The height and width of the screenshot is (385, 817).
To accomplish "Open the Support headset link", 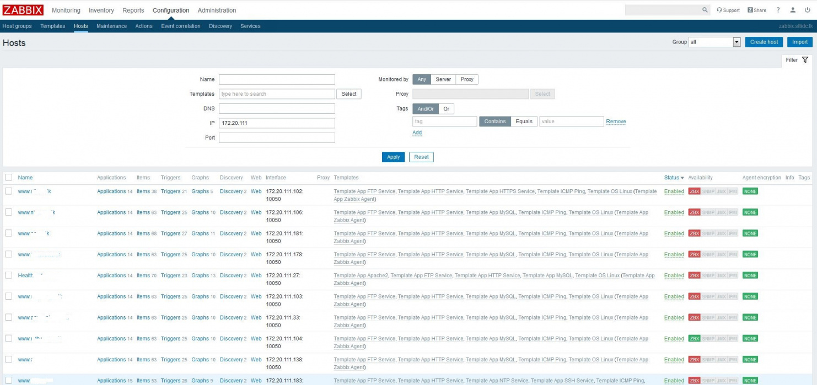I will click(x=728, y=10).
